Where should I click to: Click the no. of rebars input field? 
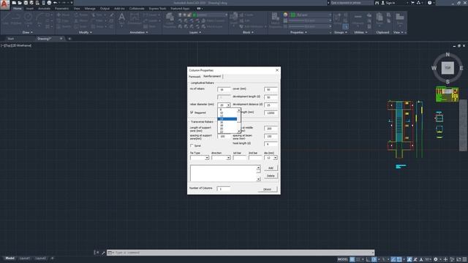pos(224,89)
